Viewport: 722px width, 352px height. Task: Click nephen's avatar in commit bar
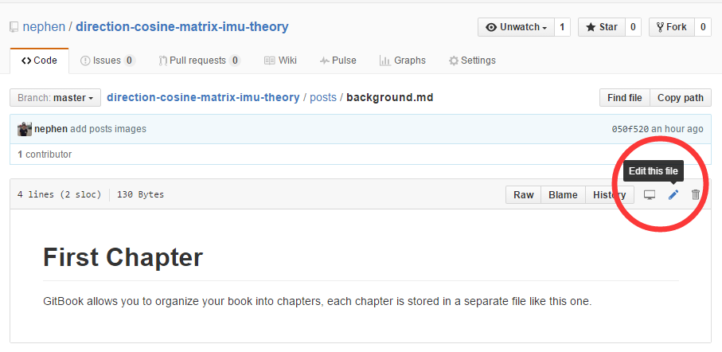tap(25, 129)
